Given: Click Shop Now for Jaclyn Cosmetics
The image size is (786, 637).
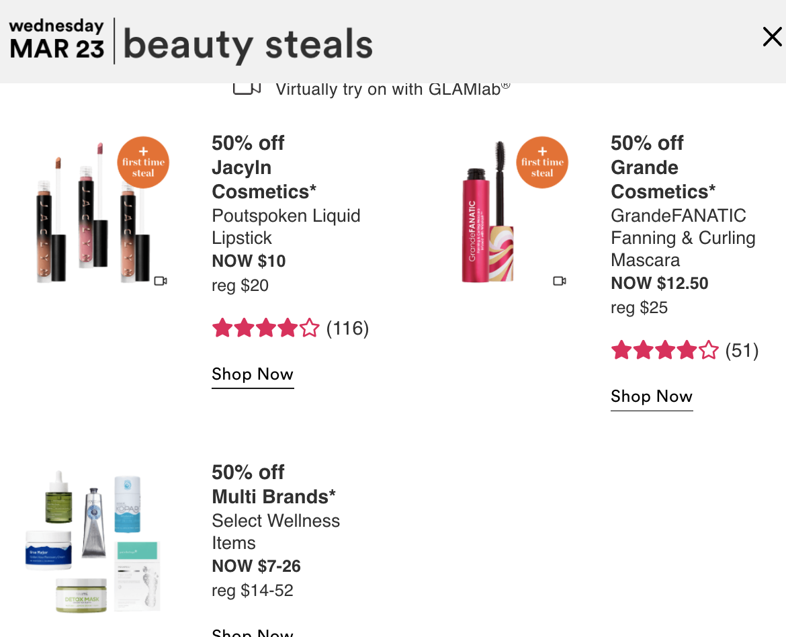Looking at the screenshot, I should pos(253,375).
